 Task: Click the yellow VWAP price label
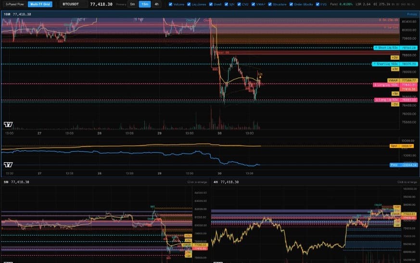coord(402,80)
